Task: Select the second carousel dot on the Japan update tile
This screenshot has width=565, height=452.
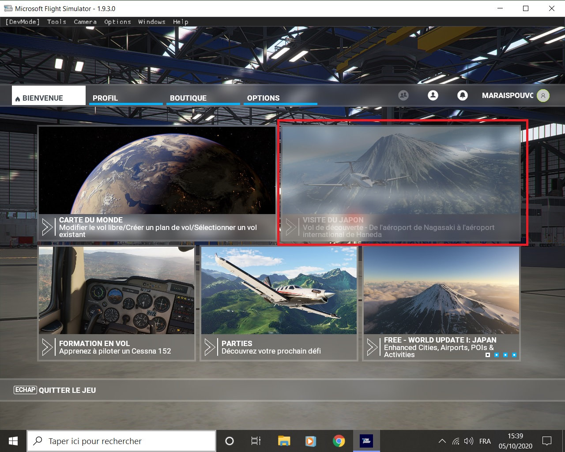Action: point(497,354)
